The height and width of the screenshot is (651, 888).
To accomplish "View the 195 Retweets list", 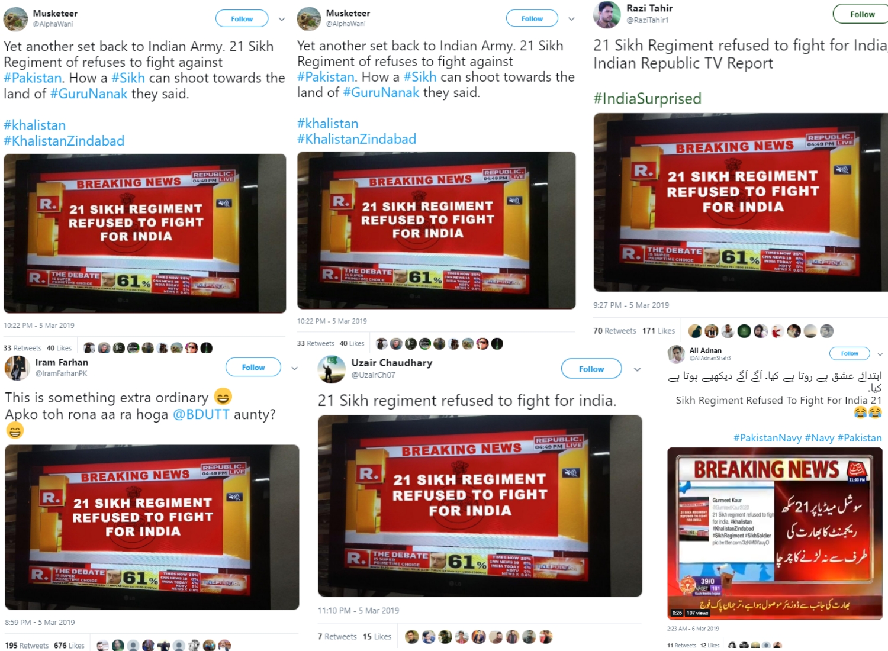I will tap(27, 646).
